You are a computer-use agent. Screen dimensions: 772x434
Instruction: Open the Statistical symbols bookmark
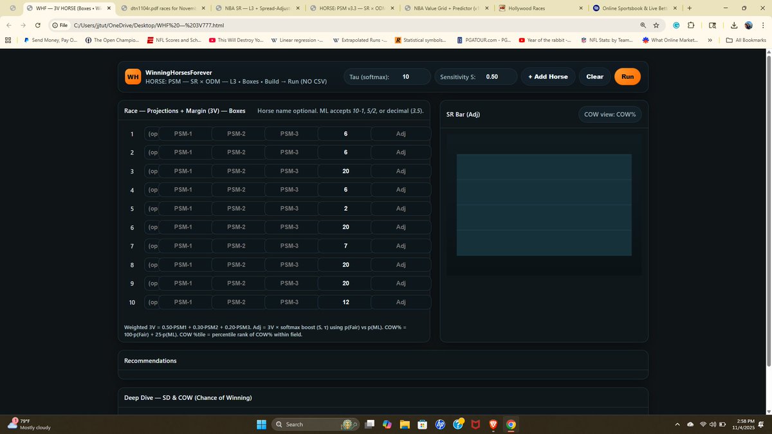coord(421,40)
